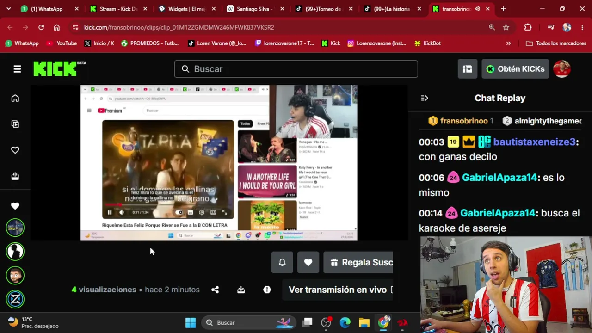Open the Chrome three-dot menu
The height and width of the screenshot is (333, 592).
pyautogui.click(x=582, y=27)
